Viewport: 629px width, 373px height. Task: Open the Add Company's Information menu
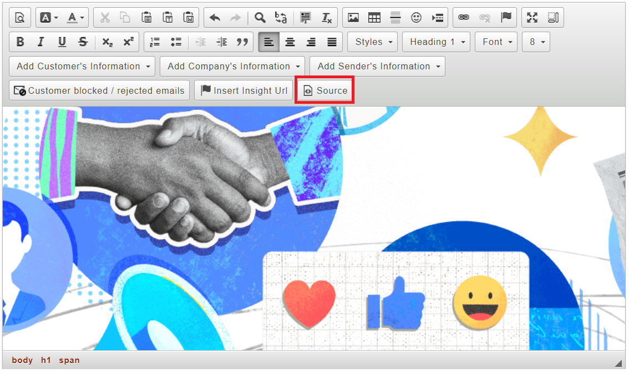click(232, 67)
